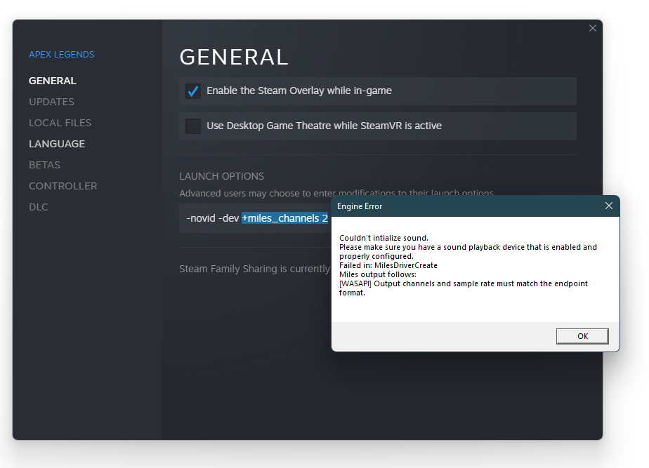
Task: Open the Local Files tab
Action: coord(60,123)
